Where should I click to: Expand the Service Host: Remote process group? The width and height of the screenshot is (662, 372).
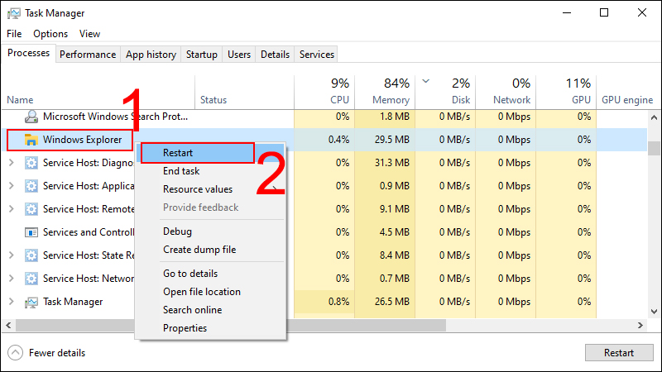[x=12, y=209]
